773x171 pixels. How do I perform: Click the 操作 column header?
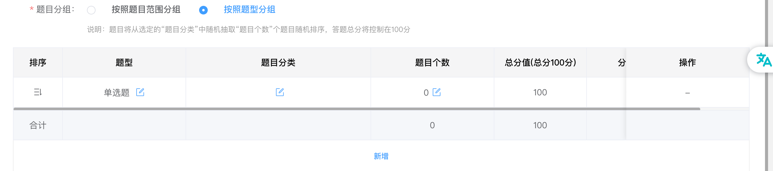688,62
